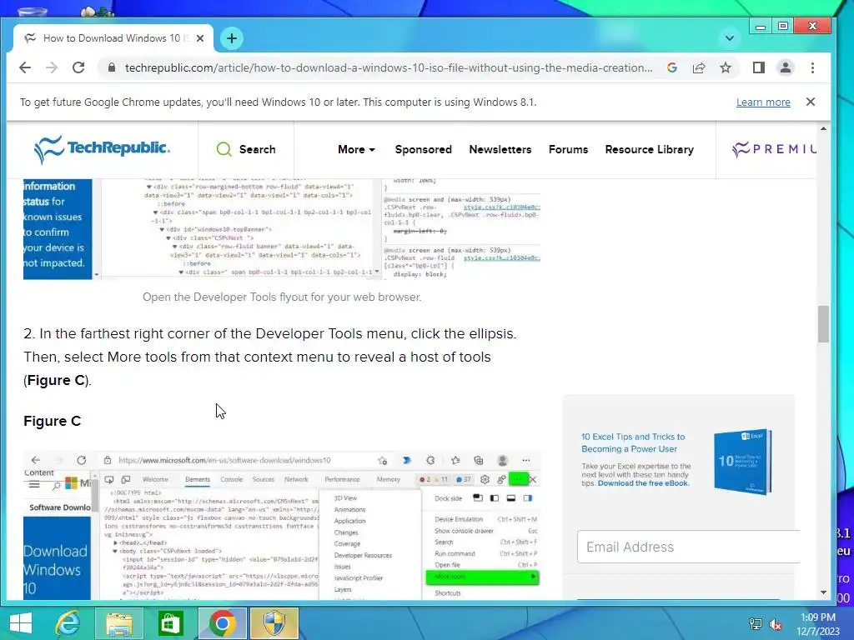Image resolution: width=854 pixels, height=640 pixels.
Task: Share this page via share icon
Action: (x=699, y=67)
